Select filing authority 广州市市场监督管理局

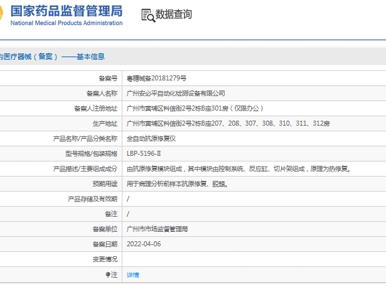(158, 229)
